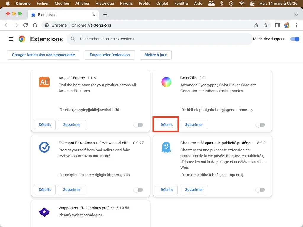
Task: Select the Extensions browser tab
Action: (63, 15)
